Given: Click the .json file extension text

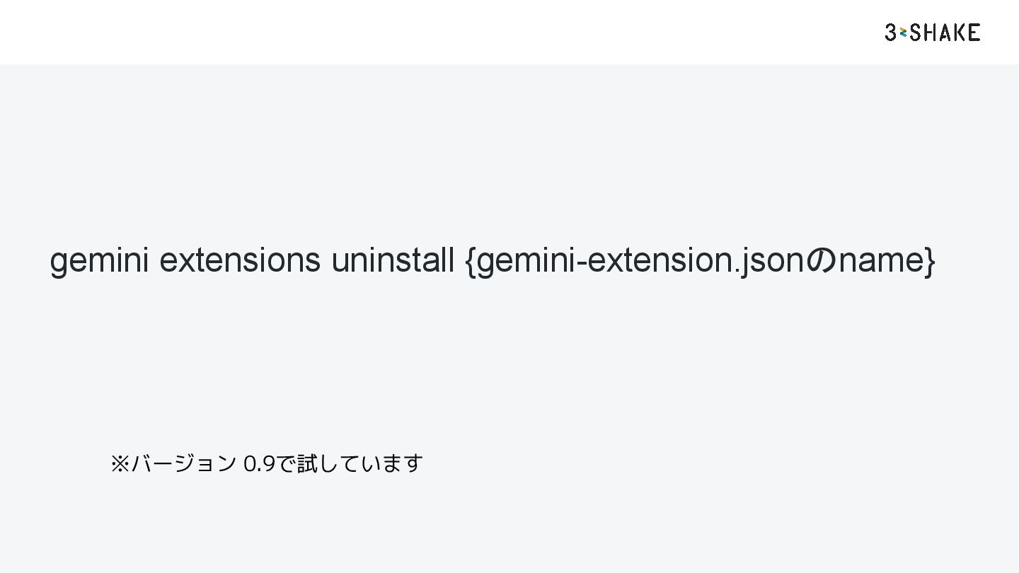Looking at the screenshot, I should coord(769,261).
